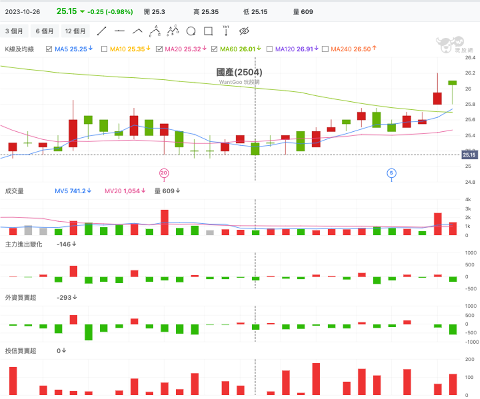Uncheck the MA60 moving average checkbox
480x399 pixels.
pyautogui.click(x=214, y=49)
